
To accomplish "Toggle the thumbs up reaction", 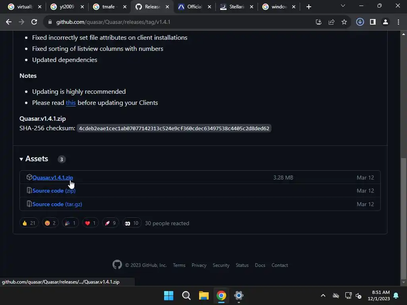I will 29,223.
